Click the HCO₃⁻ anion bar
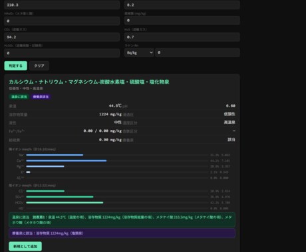The height and width of the screenshot is (252, 306). coord(65,202)
